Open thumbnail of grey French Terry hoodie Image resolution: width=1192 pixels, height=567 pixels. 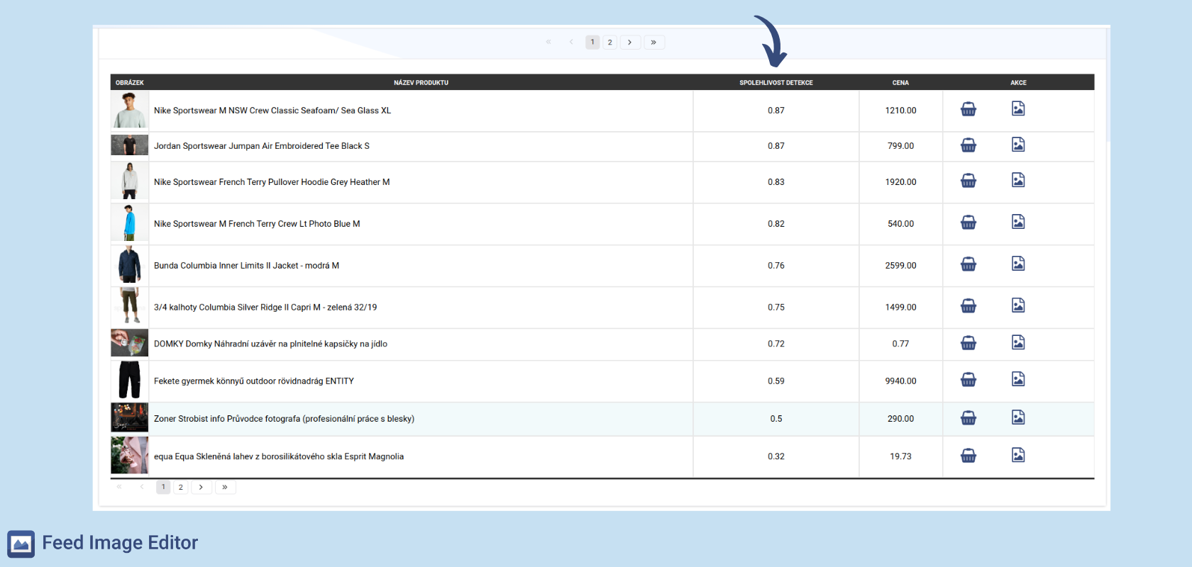(129, 181)
